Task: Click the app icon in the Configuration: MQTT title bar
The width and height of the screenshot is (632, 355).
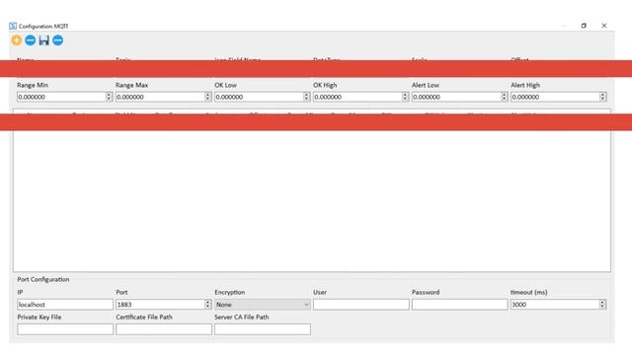Action: pyautogui.click(x=13, y=26)
